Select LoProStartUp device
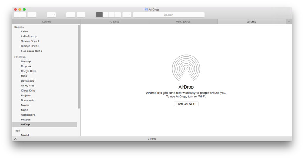 click(x=29, y=36)
